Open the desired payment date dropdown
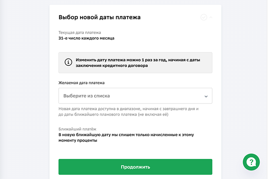Viewport: 268px width, 179px height. click(135, 96)
